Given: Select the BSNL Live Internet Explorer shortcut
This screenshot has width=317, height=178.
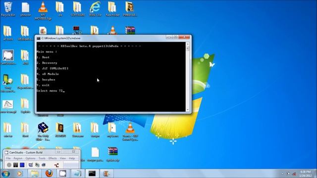Looking at the screenshot, I should pyautogui.click(x=95, y=9).
